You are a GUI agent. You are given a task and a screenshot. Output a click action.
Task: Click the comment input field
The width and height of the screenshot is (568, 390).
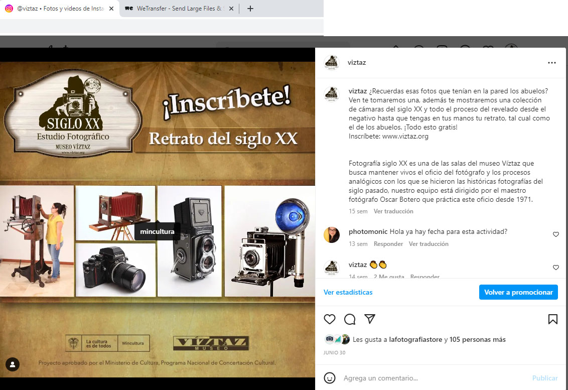tap(432, 378)
